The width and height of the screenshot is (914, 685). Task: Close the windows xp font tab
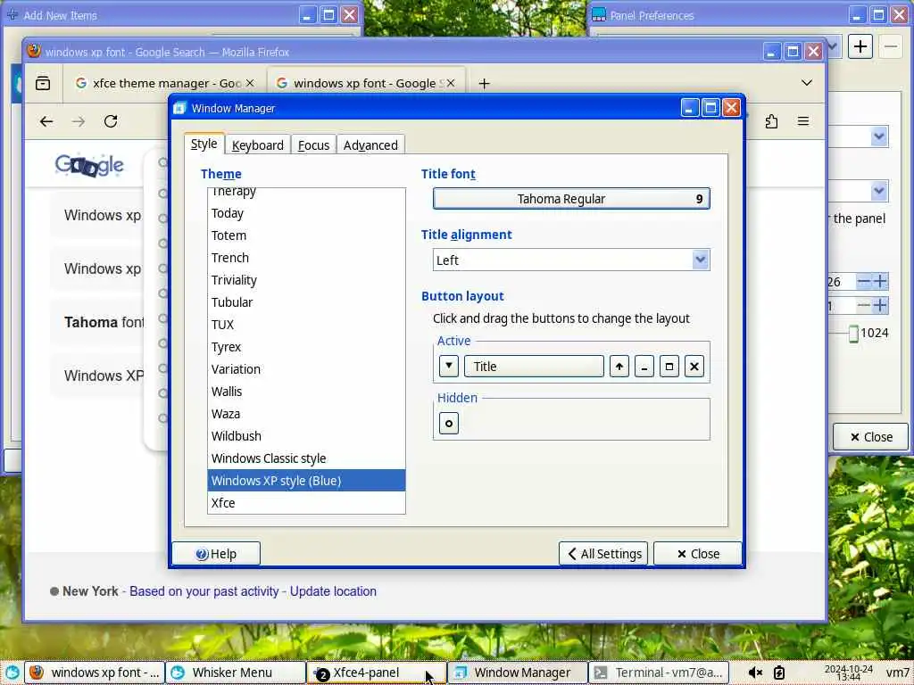(x=451, y=83)
